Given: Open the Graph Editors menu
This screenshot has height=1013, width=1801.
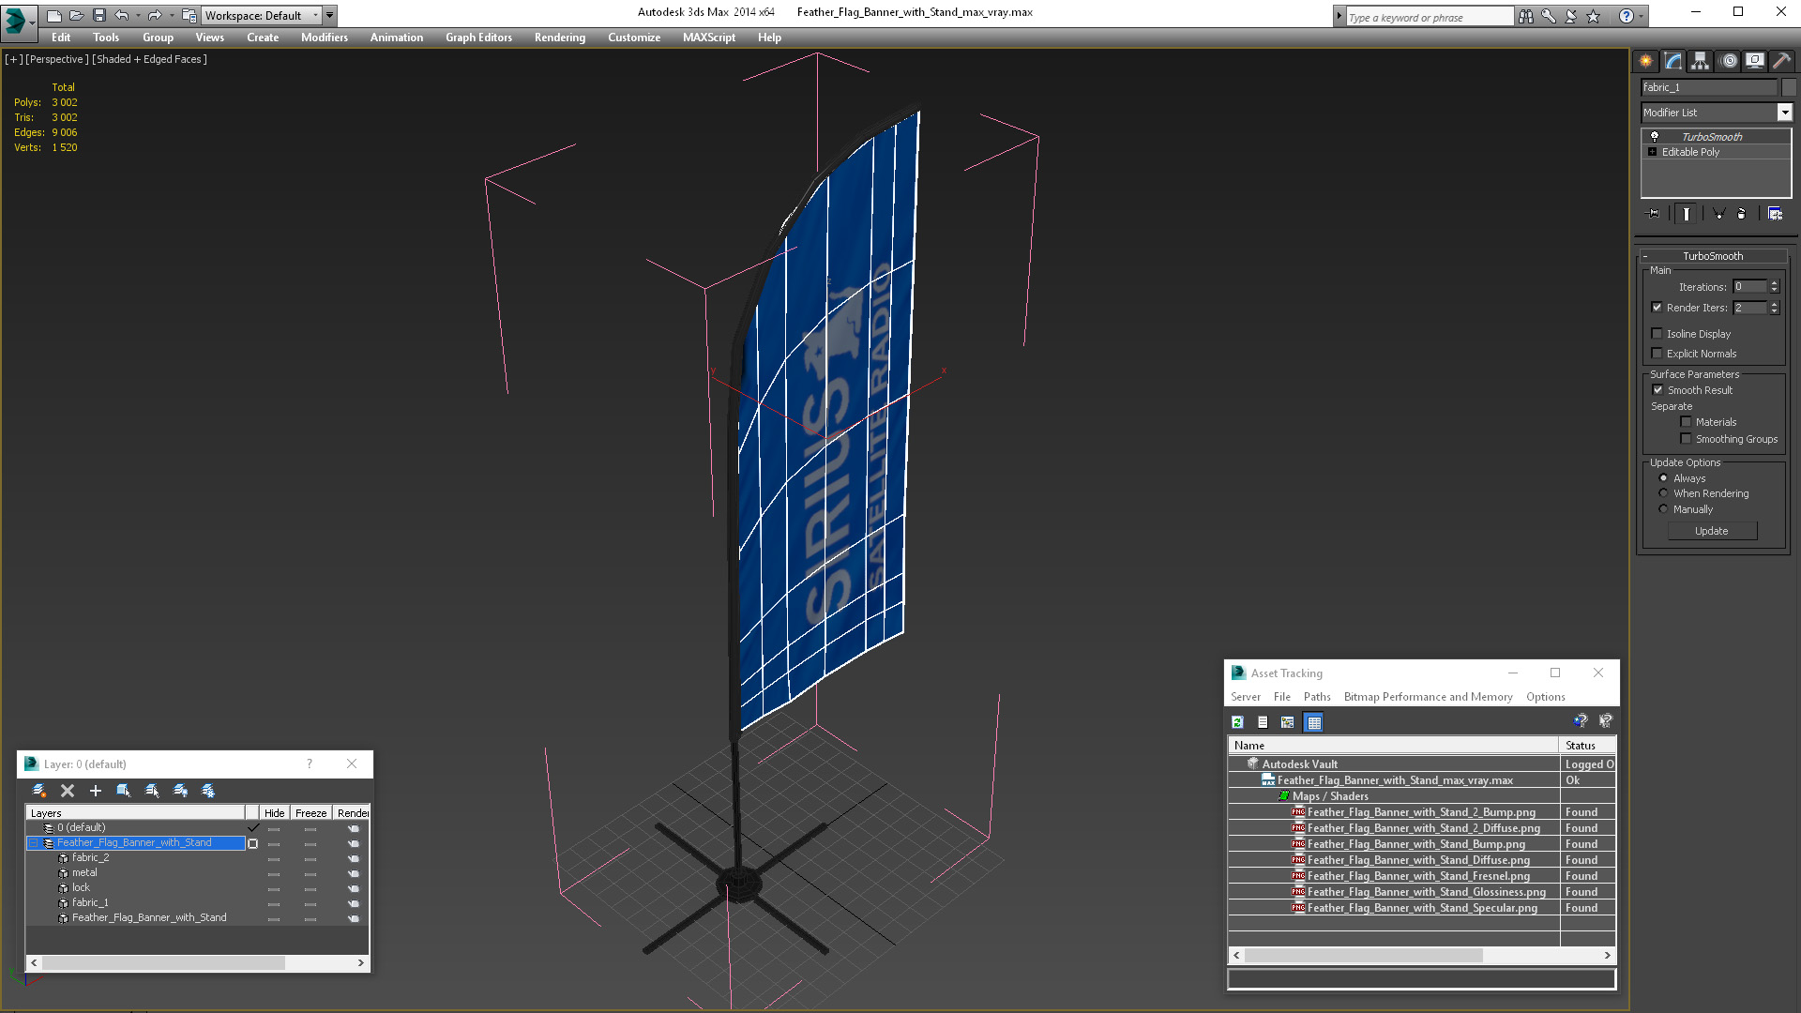Looking at the screenshot, I should [478, 38].
